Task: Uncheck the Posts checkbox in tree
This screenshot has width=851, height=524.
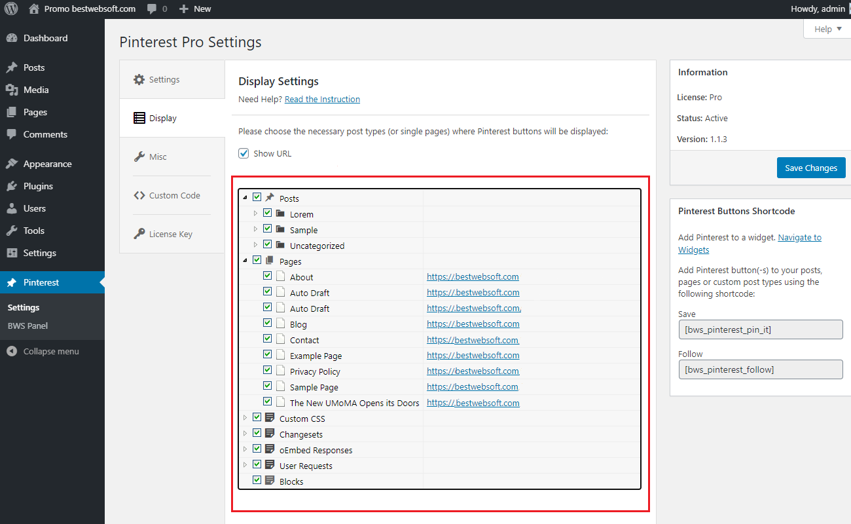Action: tap(257, 197)
